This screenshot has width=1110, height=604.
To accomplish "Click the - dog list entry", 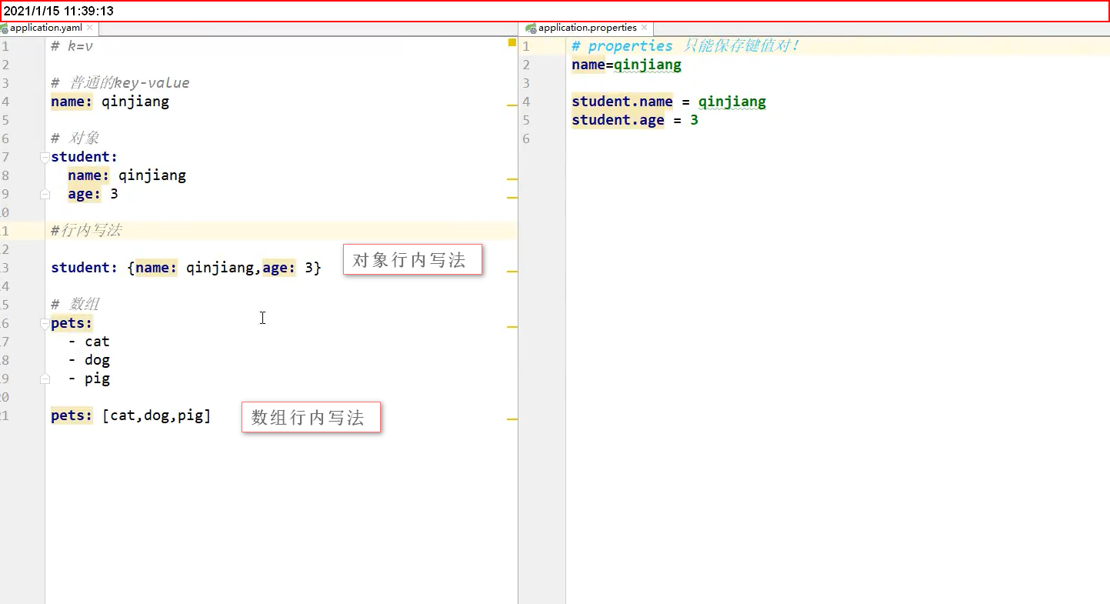I will click(x=89, y=360).
